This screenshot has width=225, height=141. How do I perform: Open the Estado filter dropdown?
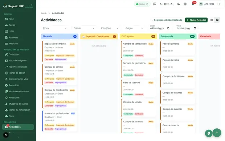tap(84, 28)
